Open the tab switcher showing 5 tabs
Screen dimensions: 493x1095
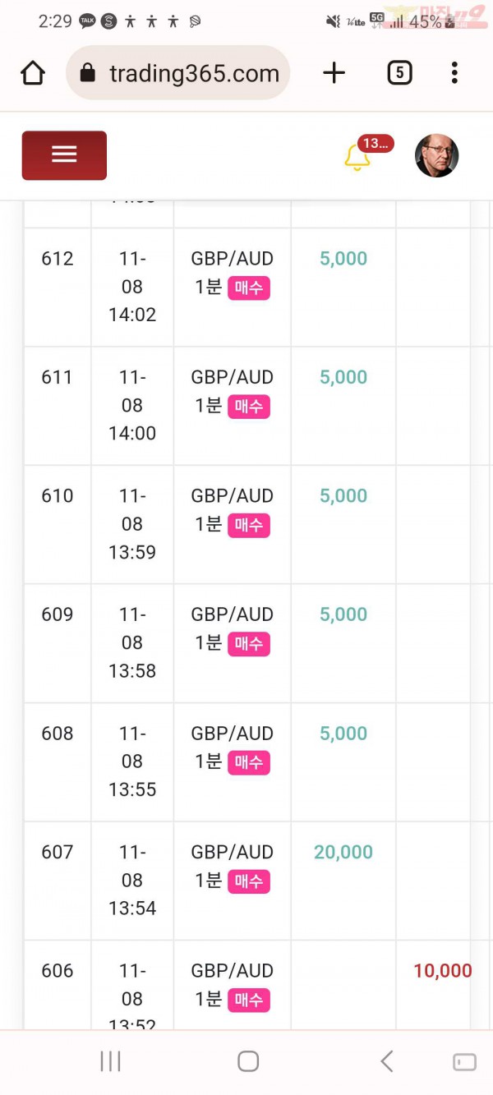399,73
